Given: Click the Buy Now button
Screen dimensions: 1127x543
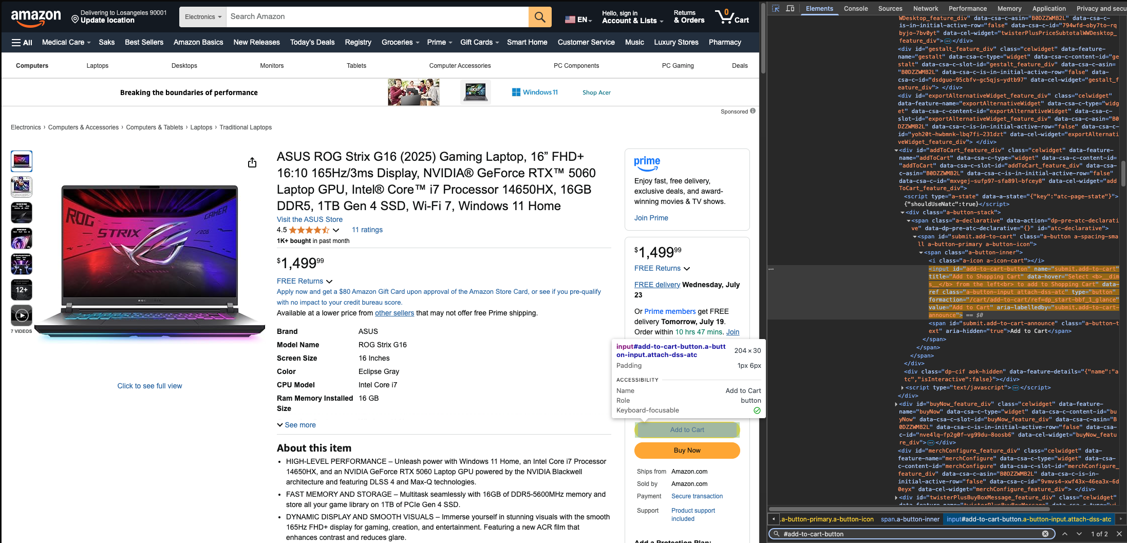Looking at the screenshot, I should click(687, 451).
